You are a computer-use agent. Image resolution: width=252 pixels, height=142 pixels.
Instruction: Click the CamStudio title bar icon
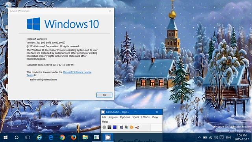[103, 112]
